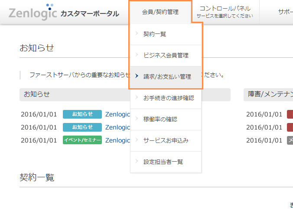Image resolution: width=293 pixels, height=209 pixels.
Task: Open the 会員/契約管理 menu tab
Action: [160, 12]
